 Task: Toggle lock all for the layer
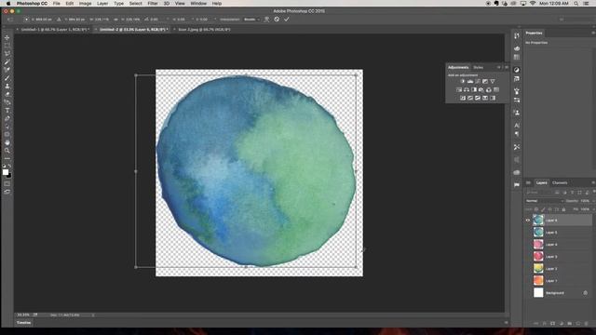coord(563,209)
